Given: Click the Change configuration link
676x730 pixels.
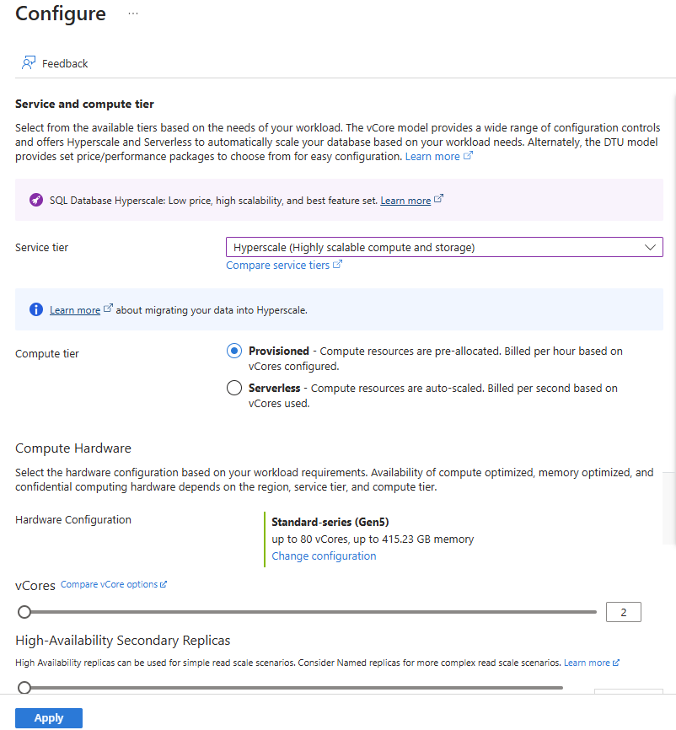Looking at the screenshot, I should pos(324,556).
